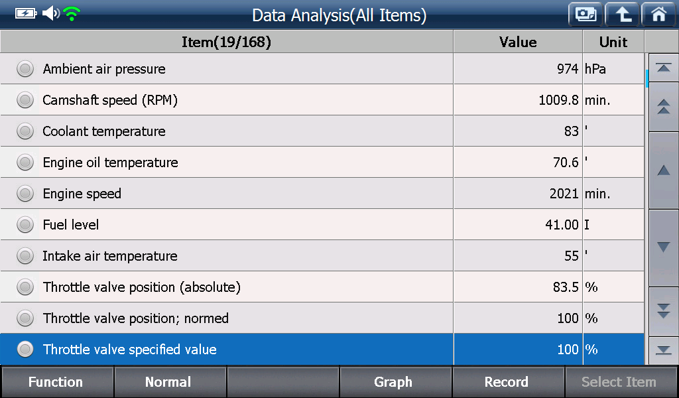The width and height of the screenshot is (679, 398).
Task: Move up one row with the single arrow
Action: coord(663,170)
